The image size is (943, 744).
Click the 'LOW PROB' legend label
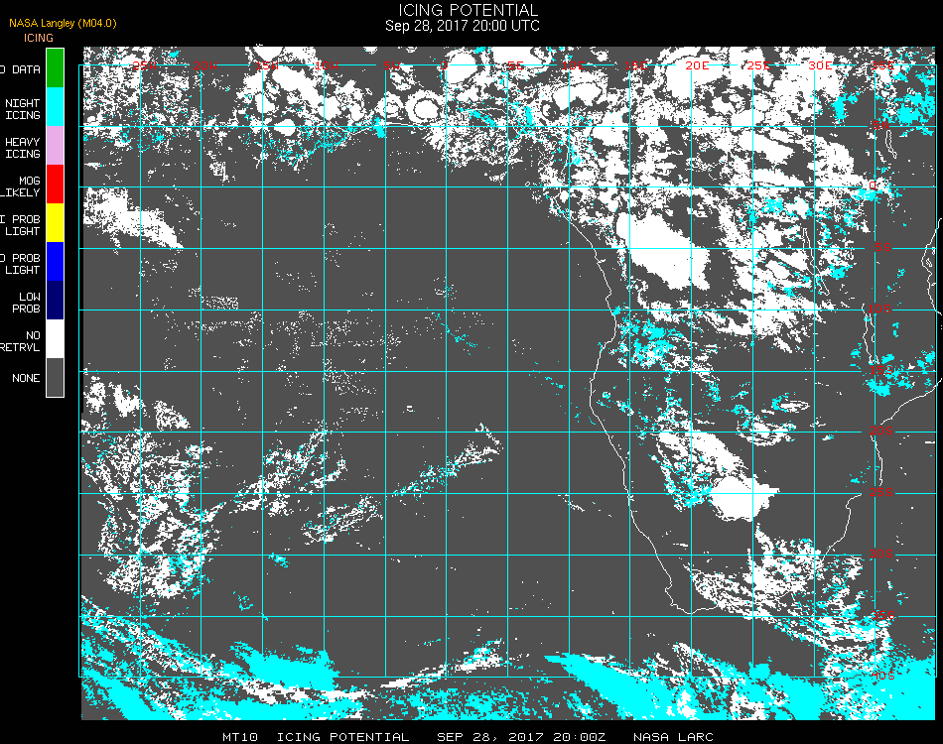click(x=27, y=303)
